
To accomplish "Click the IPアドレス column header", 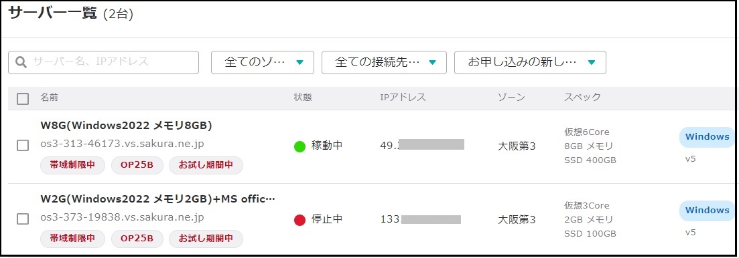I will [403, 98].
